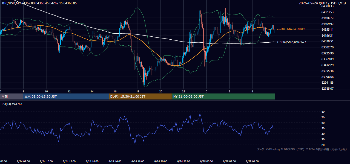
Task: Click hour tick 14 under the price chart
Action: point(92,91)
